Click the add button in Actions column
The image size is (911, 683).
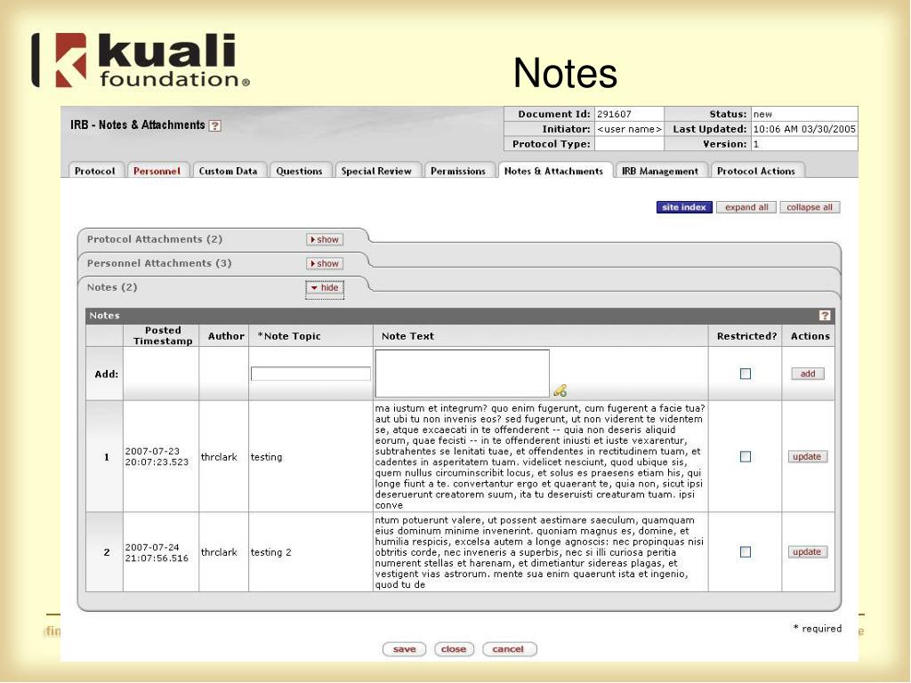click(808, 374)
